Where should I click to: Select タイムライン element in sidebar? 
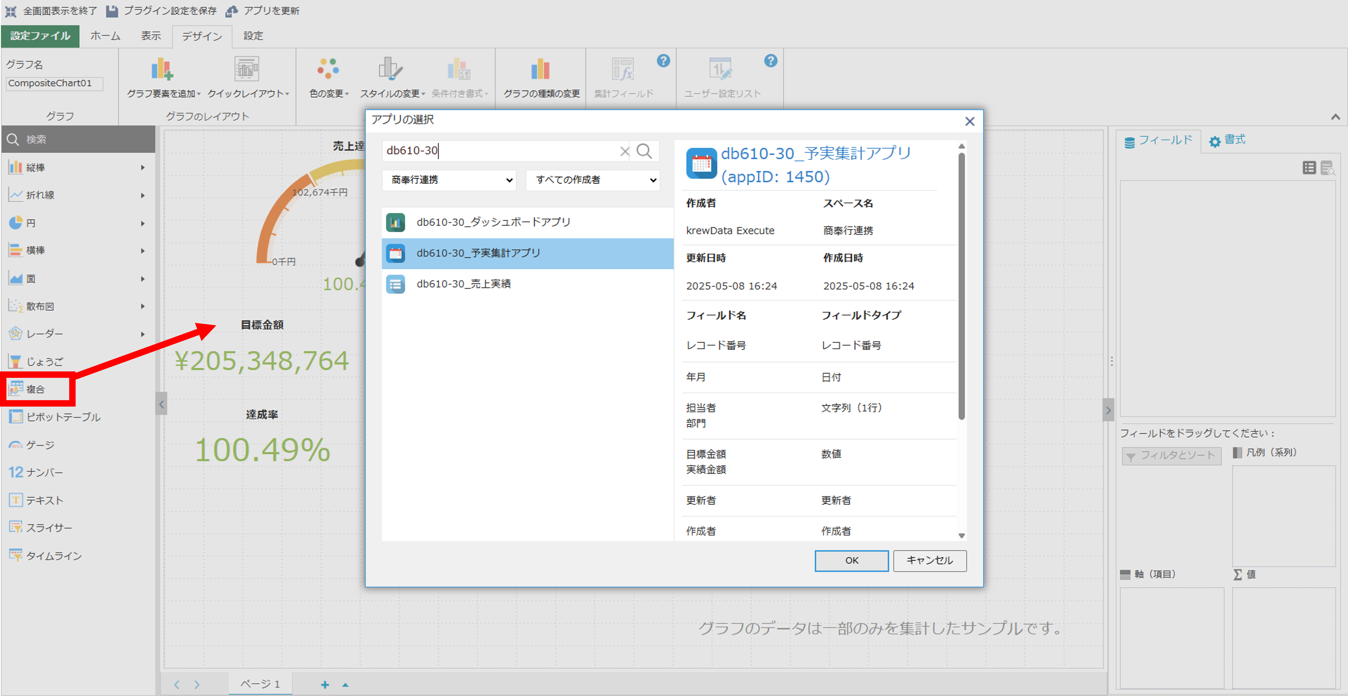pyautogui.click(x=77, y=556)
